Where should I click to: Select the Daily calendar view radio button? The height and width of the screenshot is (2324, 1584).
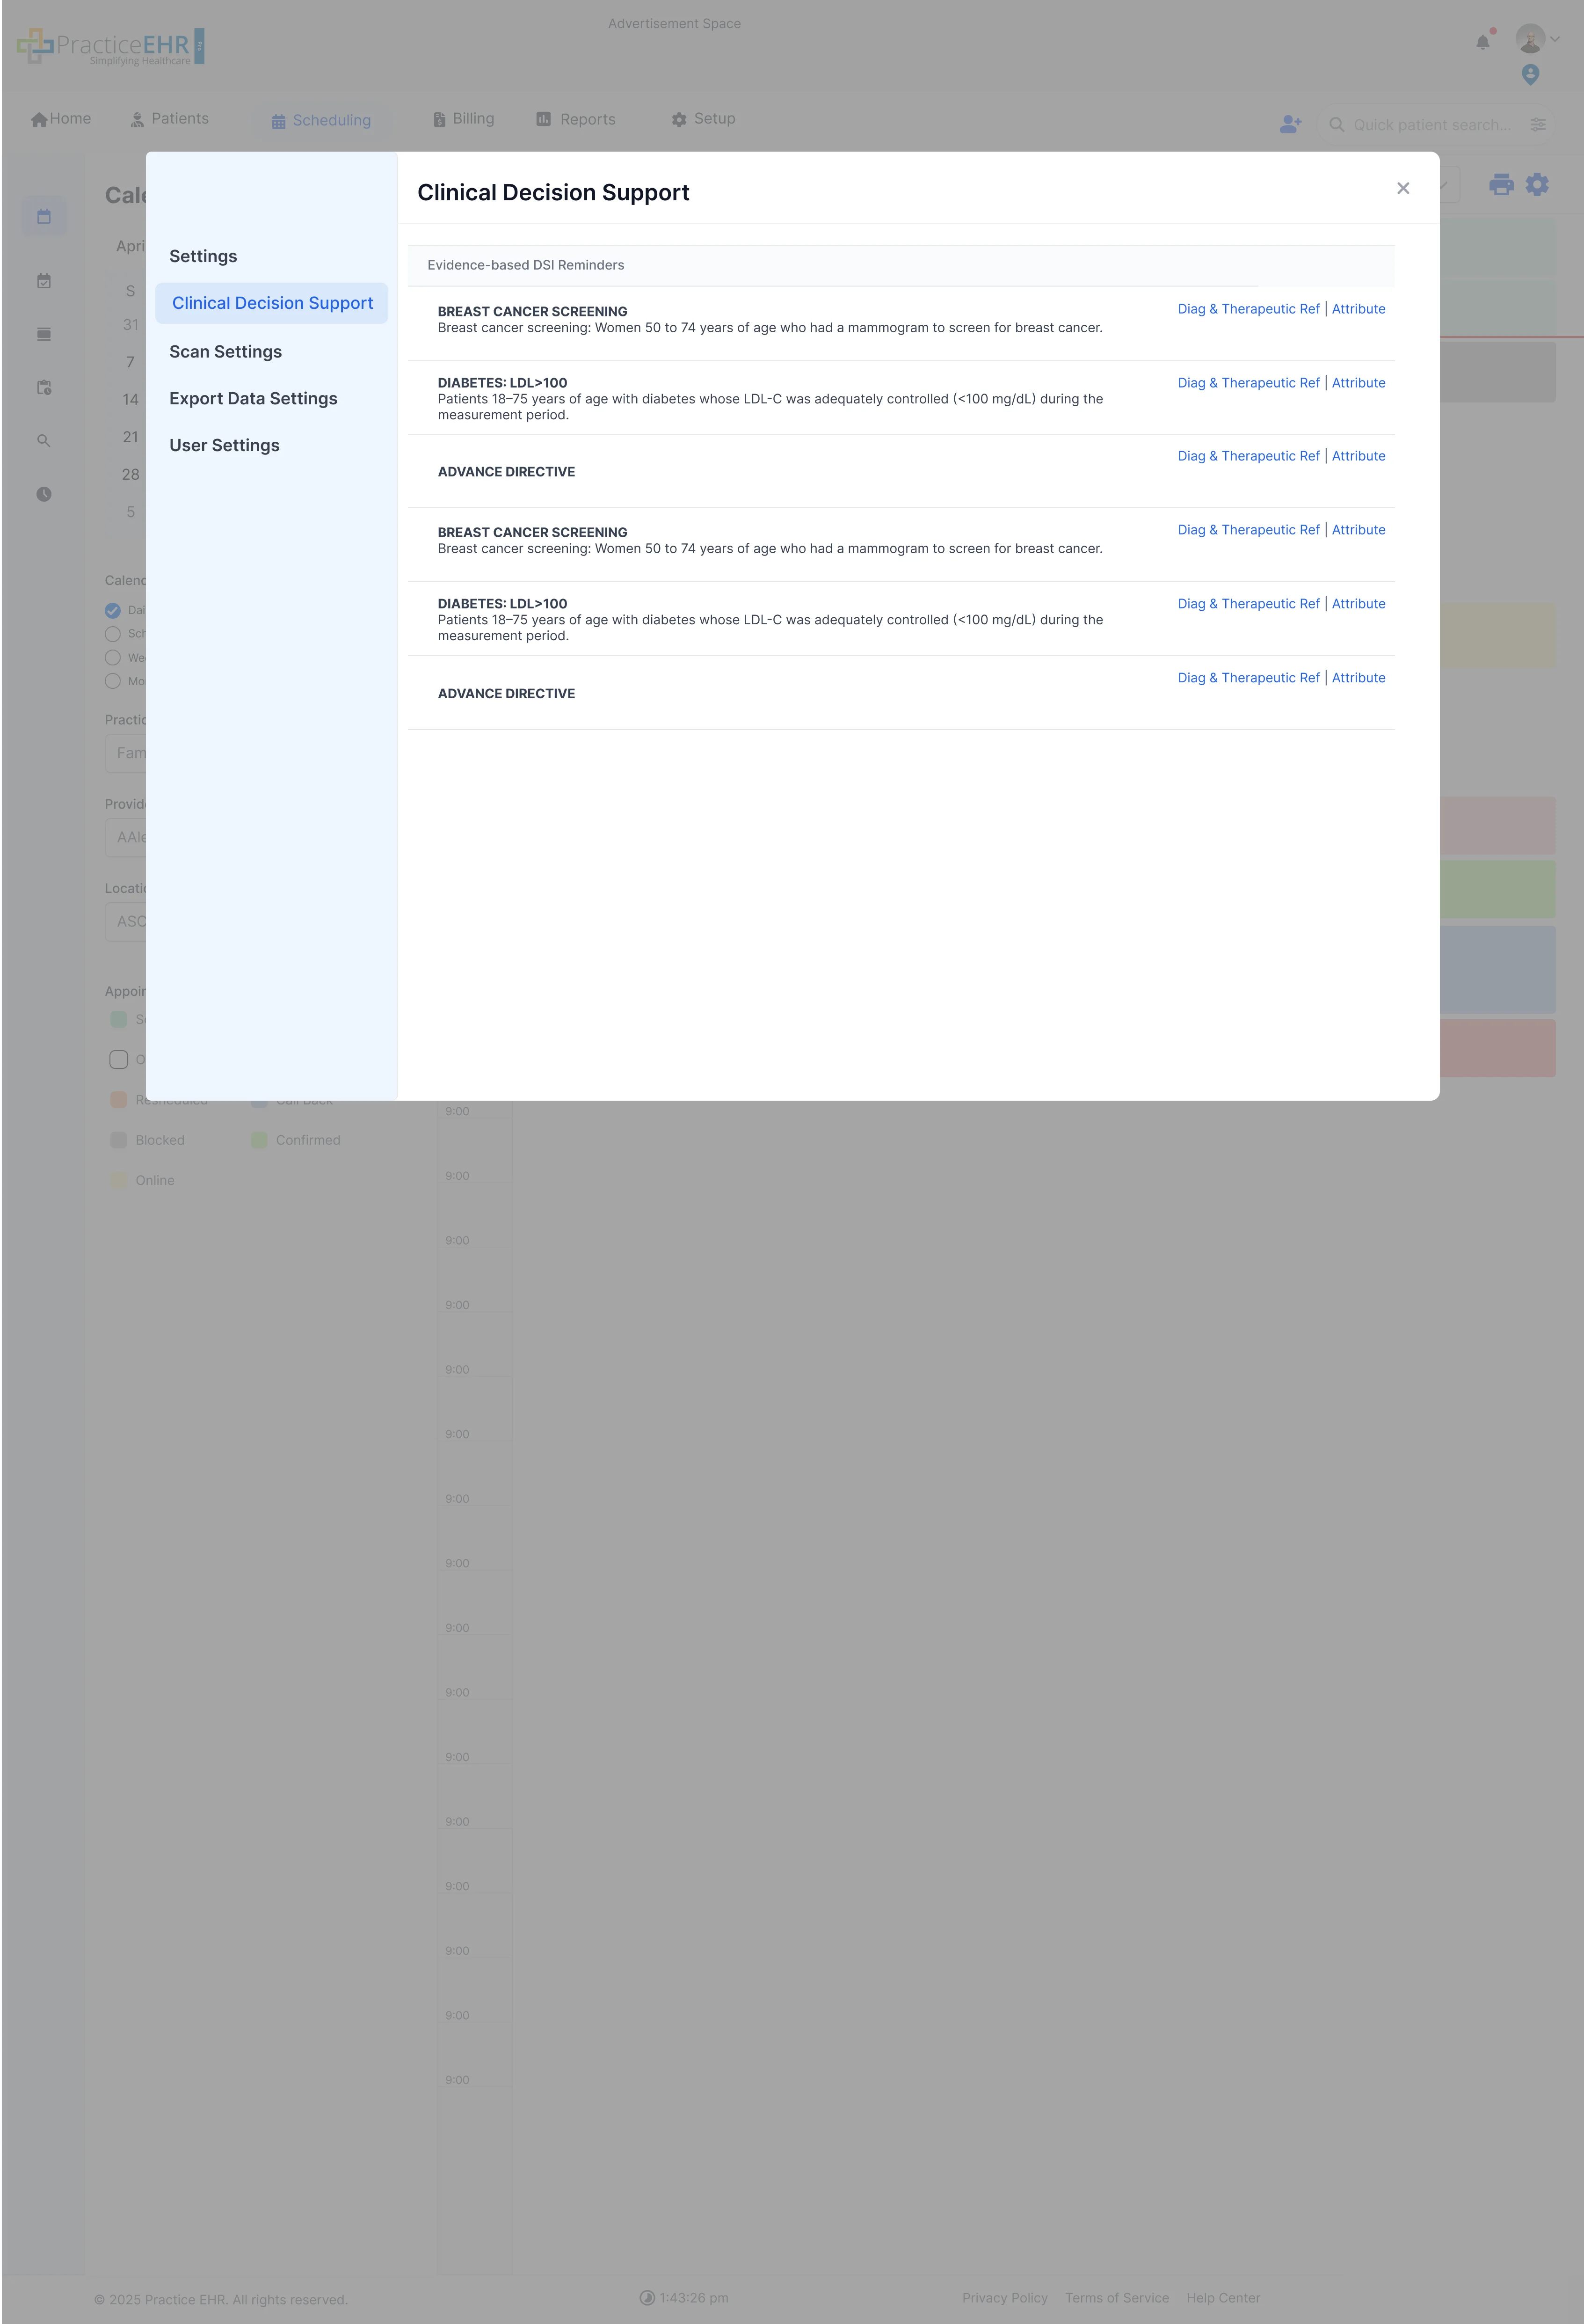tap(112, 609)
